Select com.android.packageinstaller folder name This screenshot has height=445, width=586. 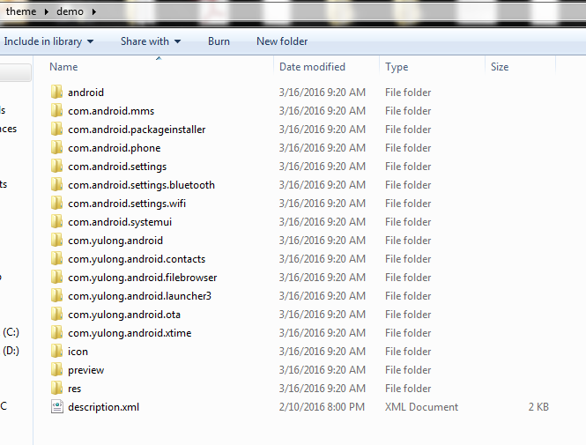click(137, 130)
